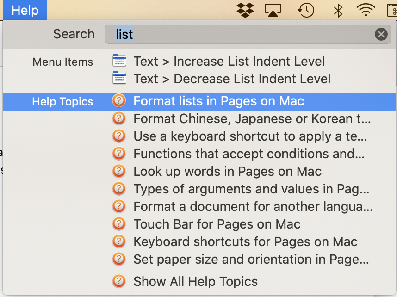Open 'Keyboard shortcuts for Pages on Mac' topic

(199, 241)
